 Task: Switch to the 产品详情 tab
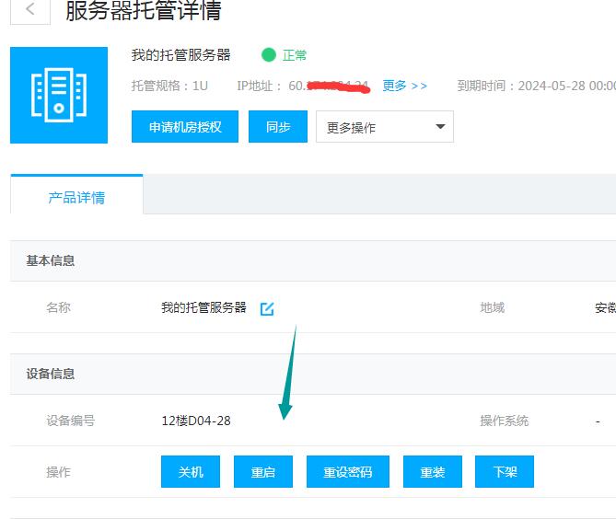pyautogui.click(x=76, y=197)
